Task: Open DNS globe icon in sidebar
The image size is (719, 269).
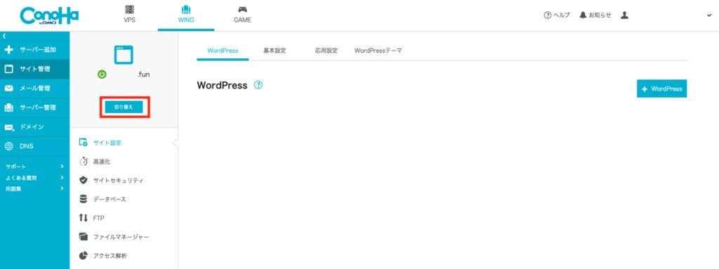Action: point(8,146)
